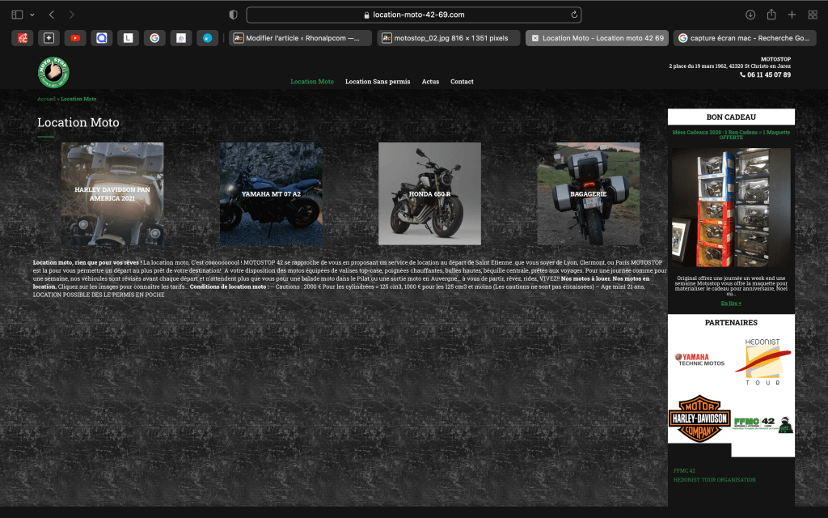Open the pinned tab with teal circle icon
The image size is (828, 518).
[x=208, y=38]
